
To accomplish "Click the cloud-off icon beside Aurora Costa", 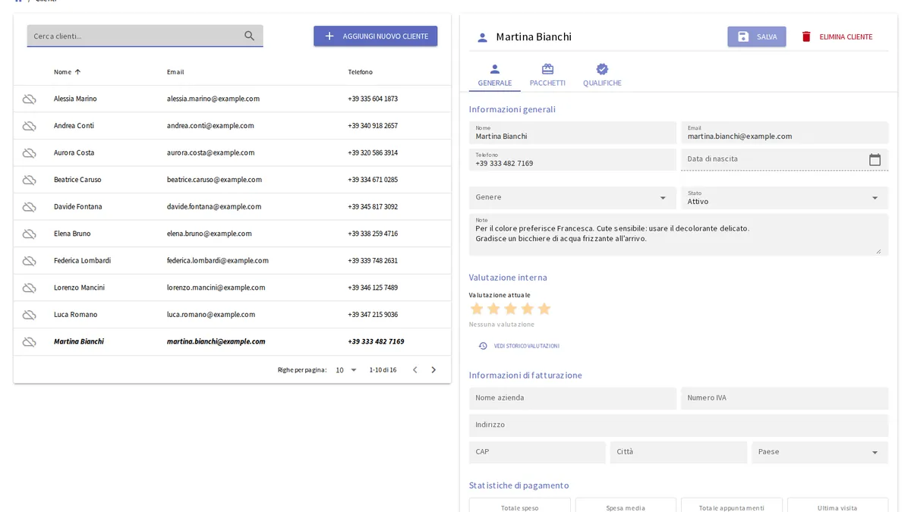I will 29,152.
